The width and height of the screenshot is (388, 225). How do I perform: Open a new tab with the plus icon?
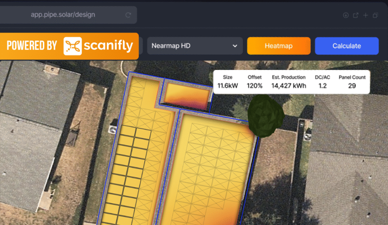366,15
